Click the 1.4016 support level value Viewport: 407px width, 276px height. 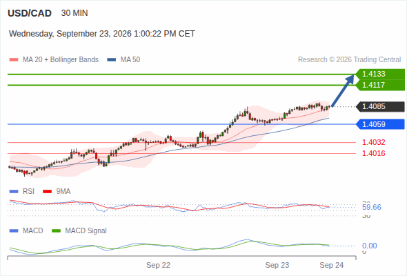click(373, 153)
